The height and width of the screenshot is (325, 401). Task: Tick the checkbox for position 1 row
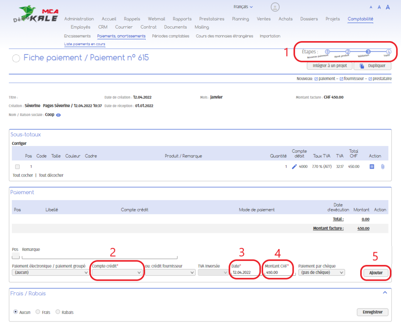[x=17, y=167]
